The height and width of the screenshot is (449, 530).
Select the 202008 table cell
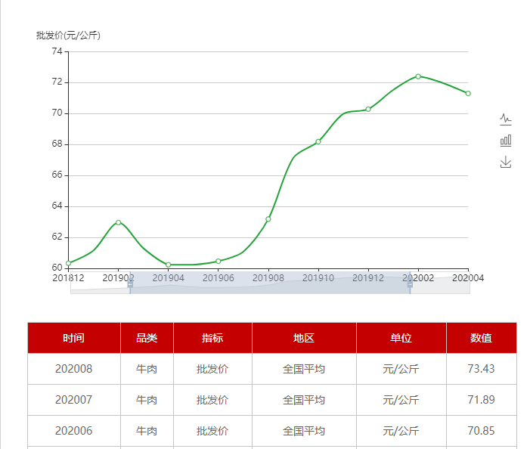[74, 369]
